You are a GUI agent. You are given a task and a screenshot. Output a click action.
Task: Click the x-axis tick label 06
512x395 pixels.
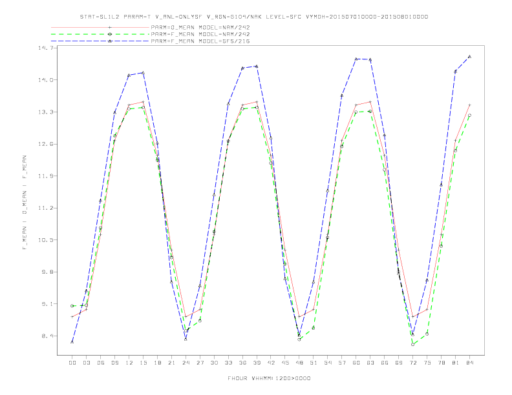point(101,363)
